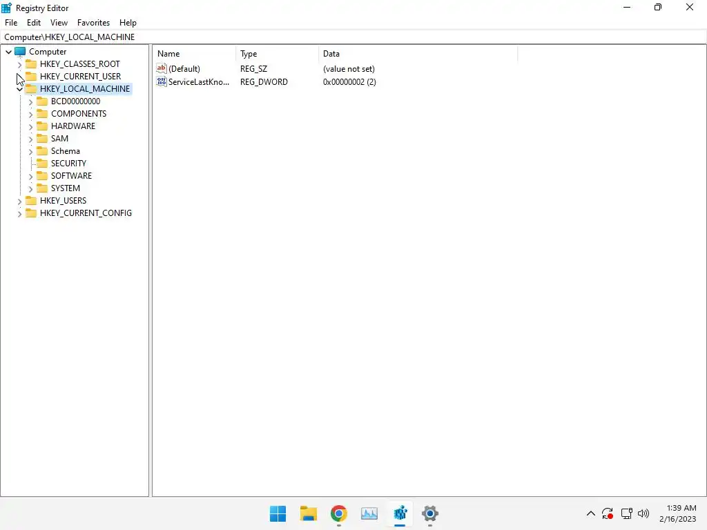Expand the HKEY_CURRENT_CONFIG key

(x=19, y=214)
